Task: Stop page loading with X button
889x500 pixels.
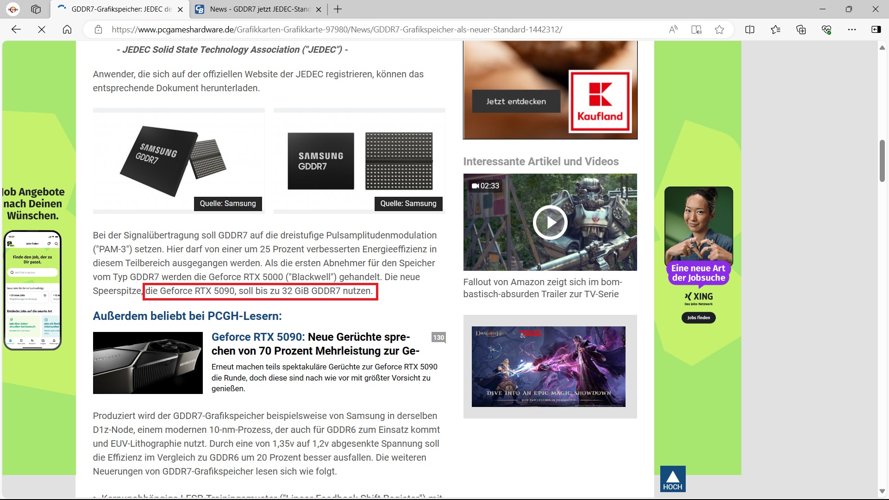Action: [42, 30]
